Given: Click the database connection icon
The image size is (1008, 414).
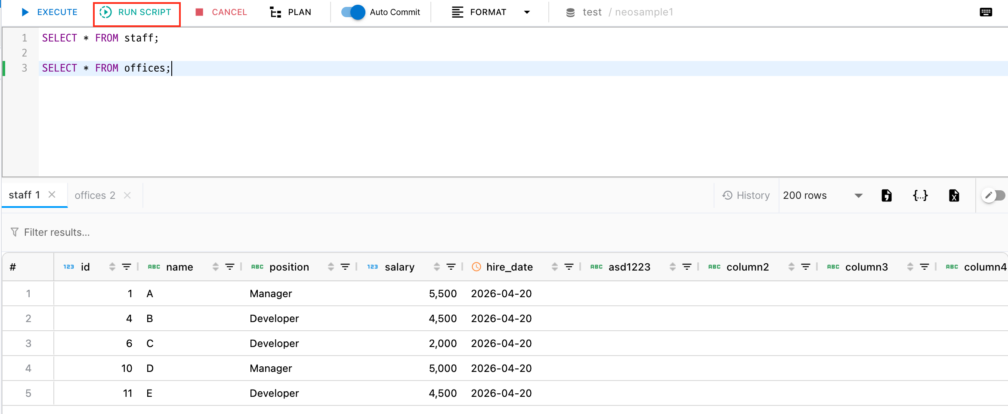Looking at the screenshot, I should pyautogui.click(x=570, y=12).
